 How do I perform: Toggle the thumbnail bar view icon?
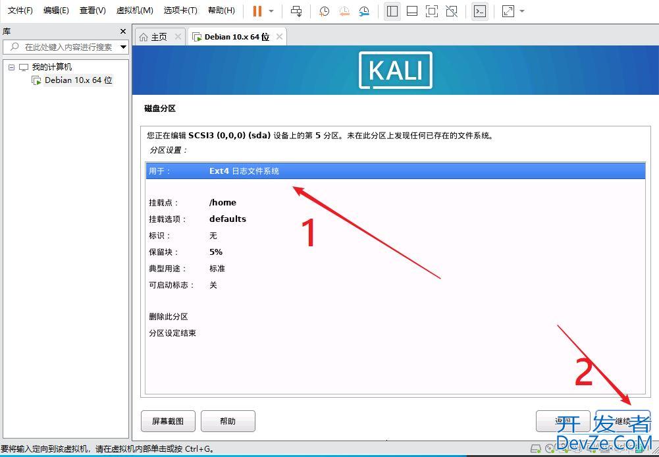412,11
